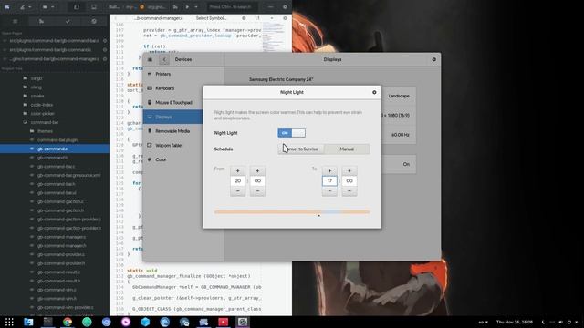584x328 pixels.
Task: Open the system menu arrow in tray
Action: 577,322
